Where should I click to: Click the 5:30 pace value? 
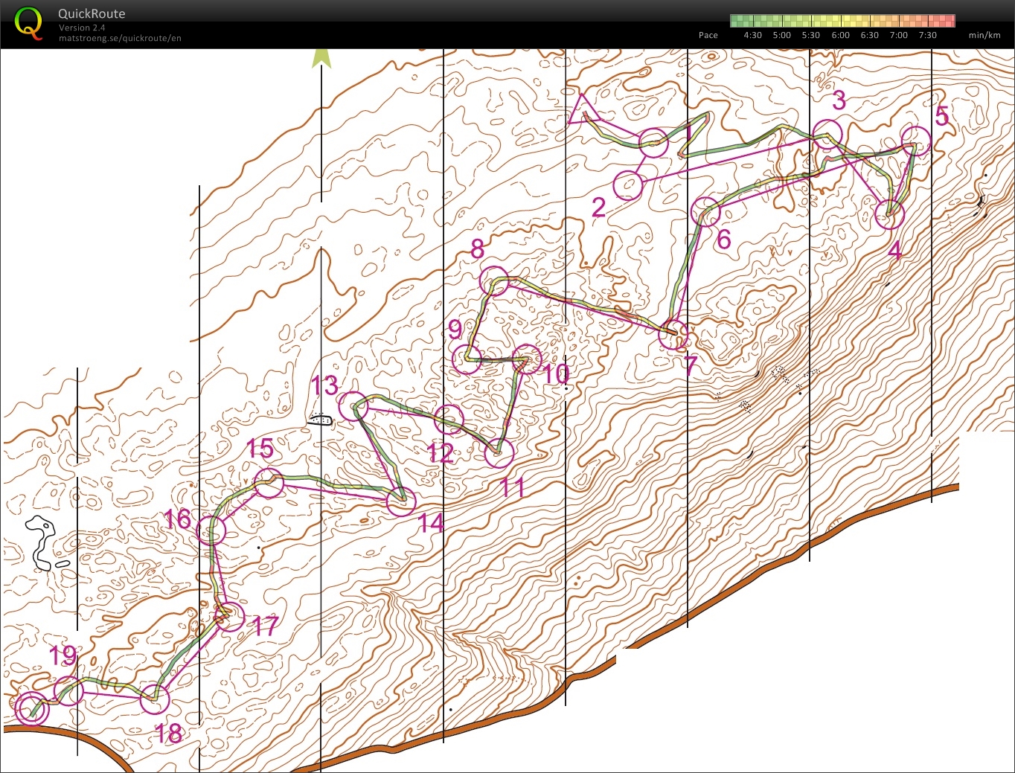click(811, 35)
